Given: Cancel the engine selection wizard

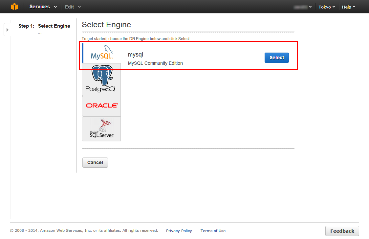Looking at the screenshot, I should pyautogui.click(x=95, y=163).
